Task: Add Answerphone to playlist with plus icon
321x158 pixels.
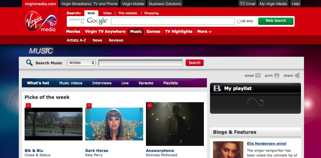Action: pyautogui.click(x=150, y=106)
